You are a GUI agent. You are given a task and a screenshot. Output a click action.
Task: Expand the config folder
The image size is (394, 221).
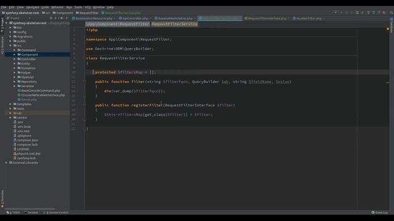(x=10, y=32)
